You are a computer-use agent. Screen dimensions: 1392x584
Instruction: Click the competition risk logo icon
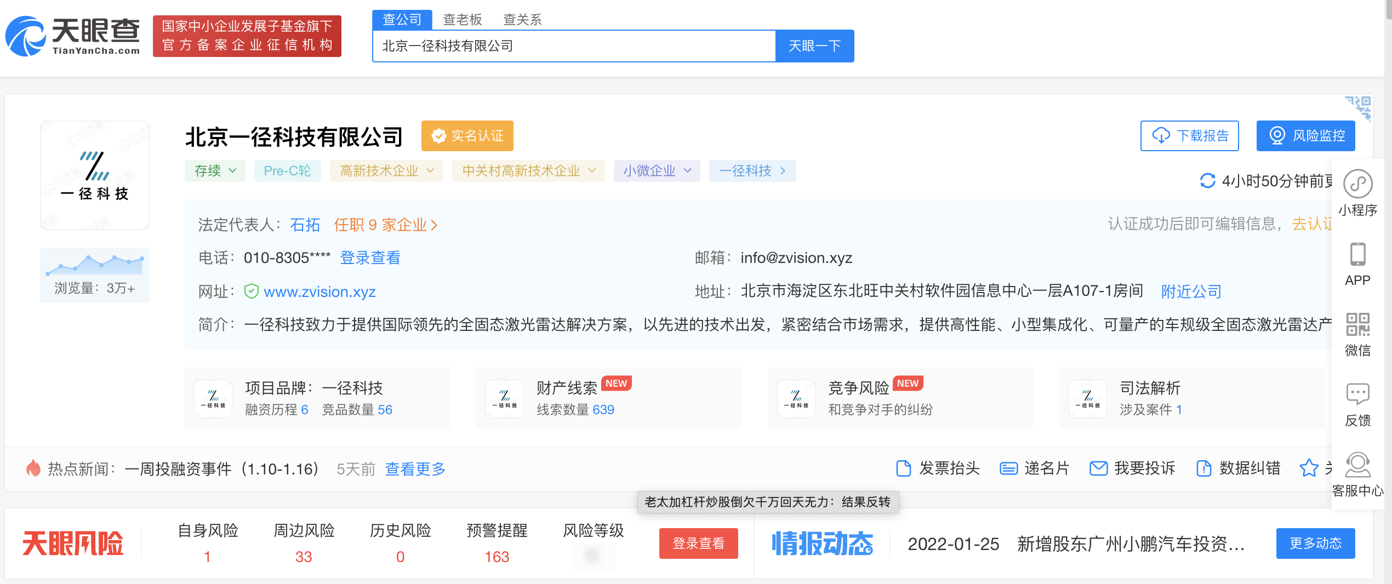click(x=796, y=398)
